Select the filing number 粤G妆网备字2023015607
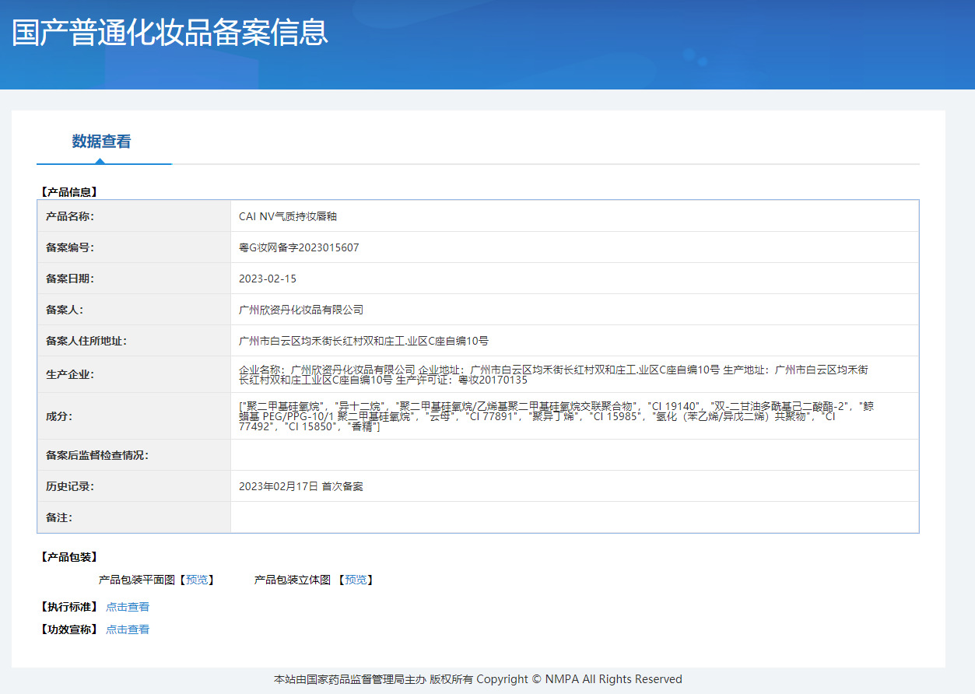Screen dimensions: 975x694 [x=299, y=247]
